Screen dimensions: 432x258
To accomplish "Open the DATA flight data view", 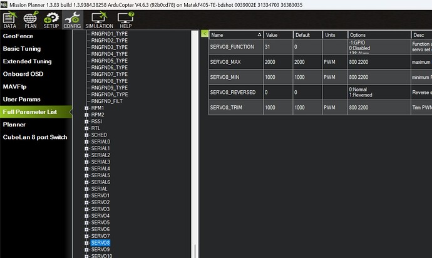I will tap(9, 21).
